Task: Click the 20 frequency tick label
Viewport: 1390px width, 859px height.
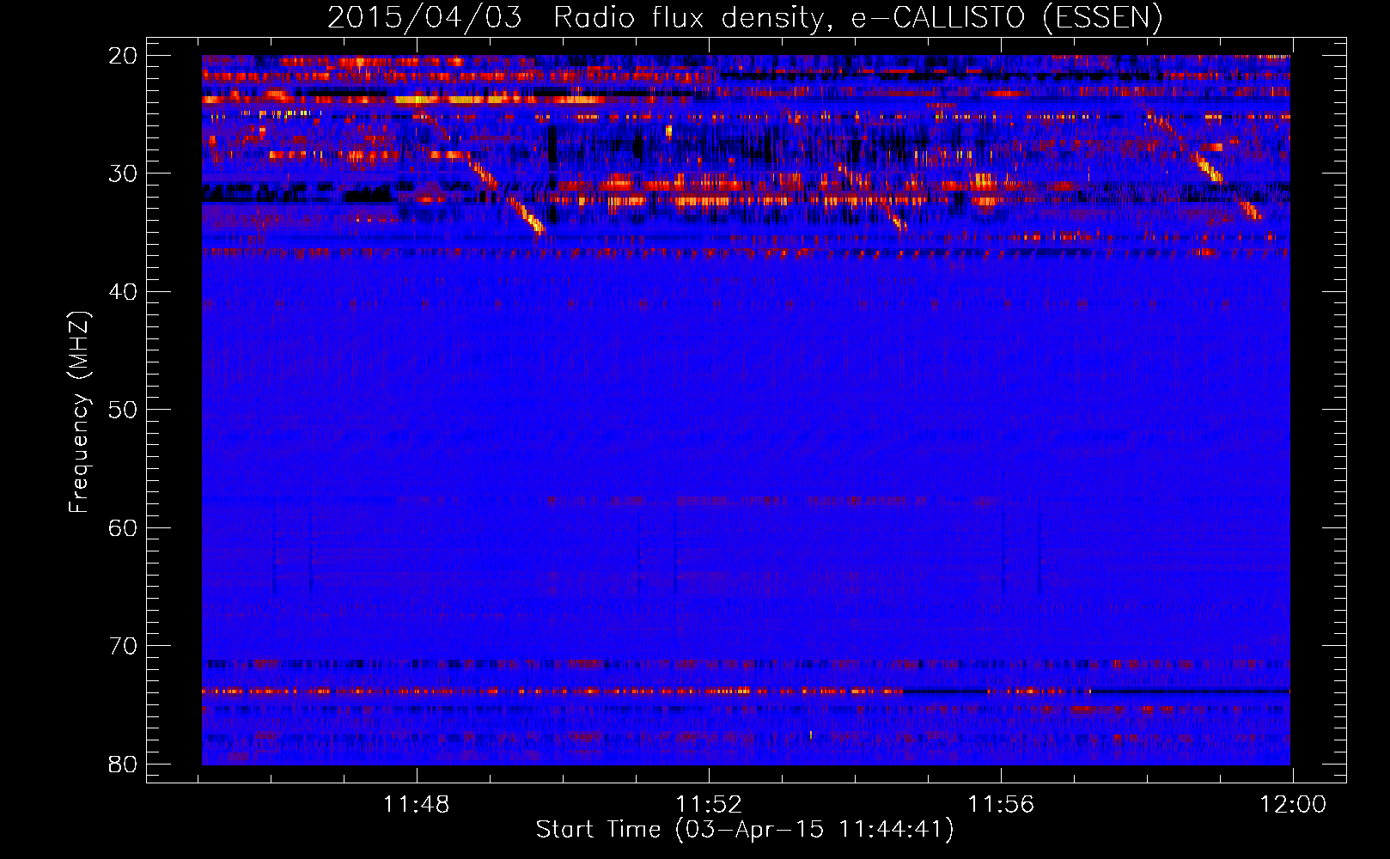Action: tap(123, 56)
